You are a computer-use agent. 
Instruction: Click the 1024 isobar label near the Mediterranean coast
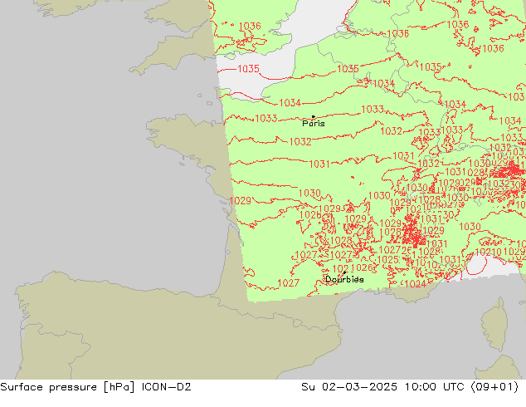(416, 284)
